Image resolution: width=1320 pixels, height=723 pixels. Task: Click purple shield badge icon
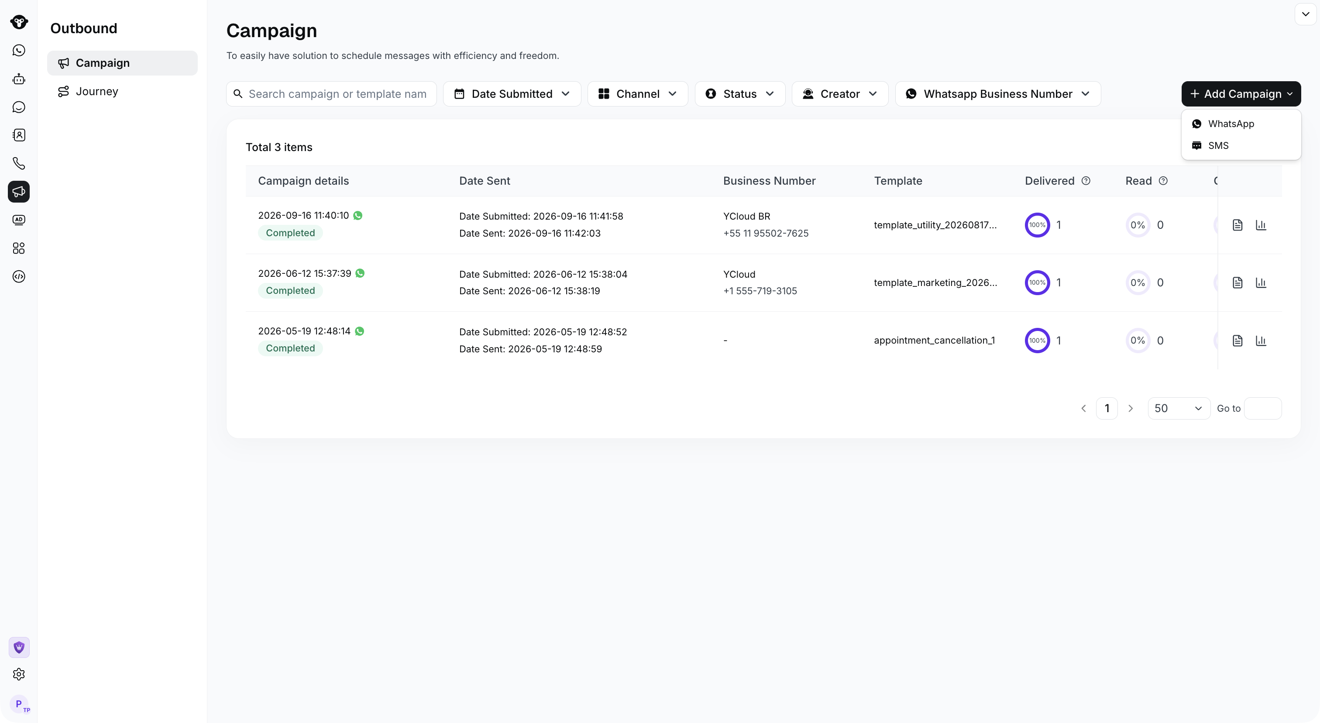click(19, 647)
